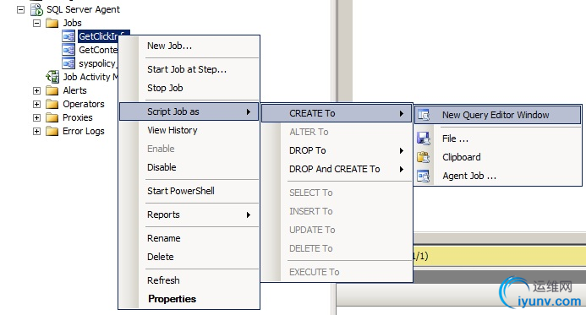
Task: Click the Clipboard icon in submenu
Action: (424, 157)
